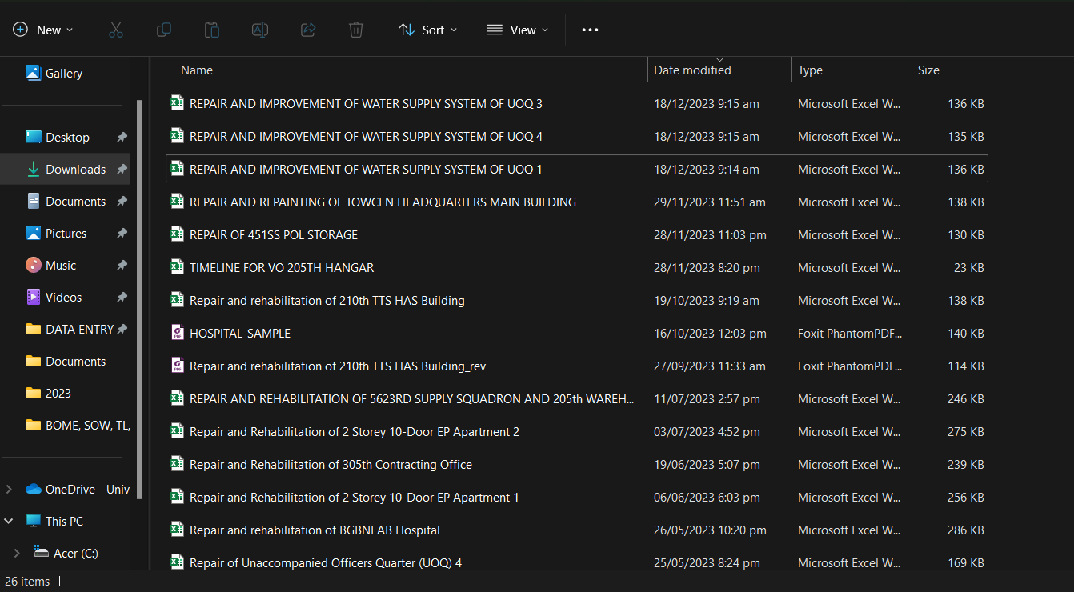Open the New item dropdown
The height and width of the screenshot is (592, 1074).
coord(43,30)
